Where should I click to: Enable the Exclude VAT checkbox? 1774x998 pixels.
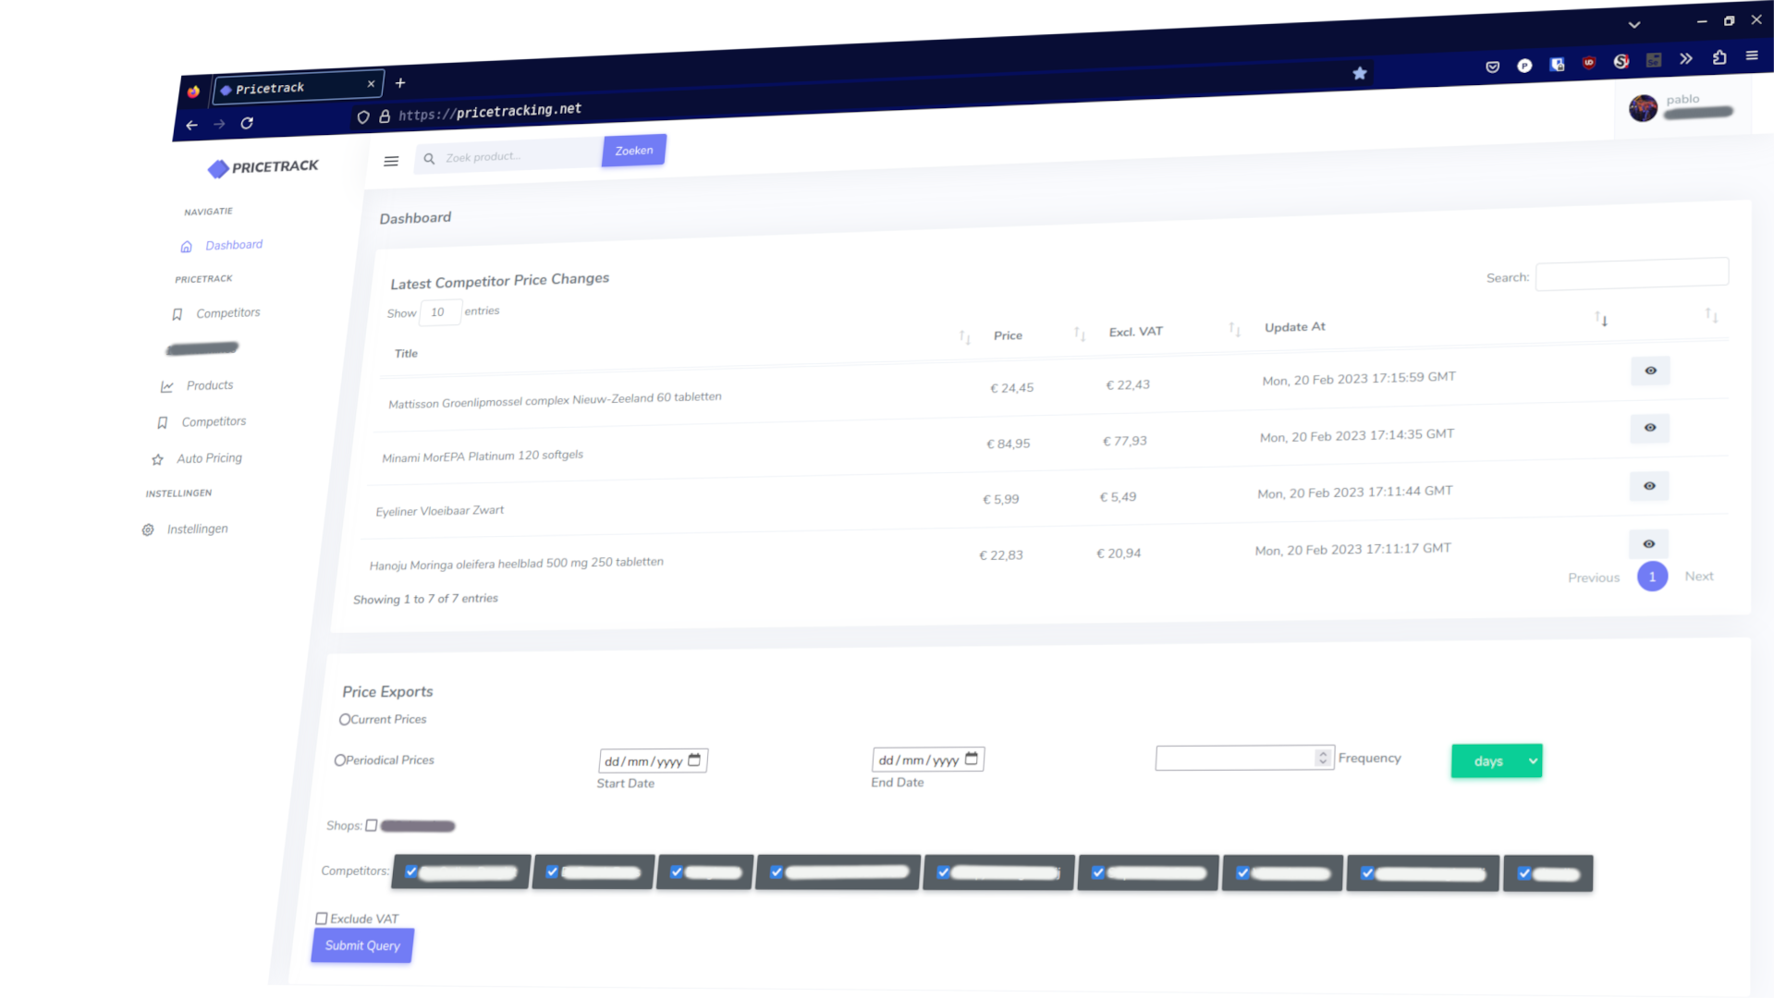pos(322,919)
